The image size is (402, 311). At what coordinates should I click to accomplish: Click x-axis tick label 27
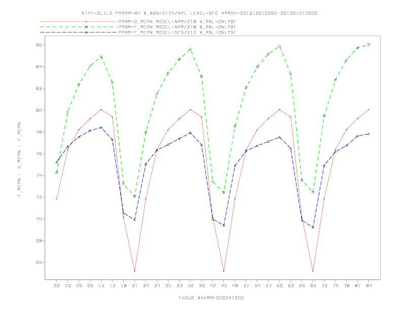pyautogui.click(x=157, y=286)
